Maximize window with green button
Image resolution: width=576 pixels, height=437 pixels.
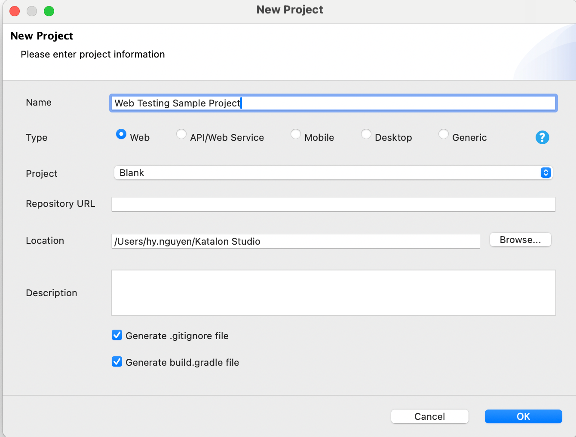point(49,11)
